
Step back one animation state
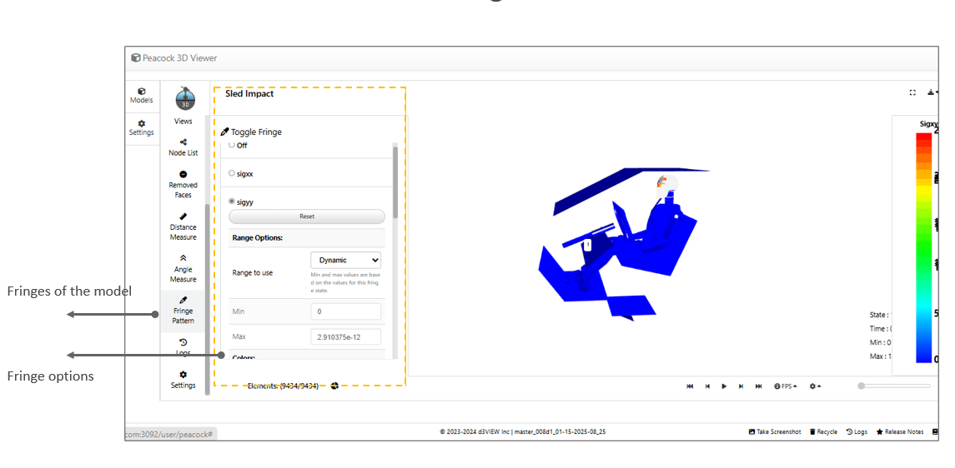coord(707,386)
